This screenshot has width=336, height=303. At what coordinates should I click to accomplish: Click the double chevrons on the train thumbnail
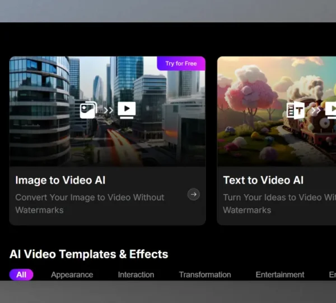(x=315, y=110)
